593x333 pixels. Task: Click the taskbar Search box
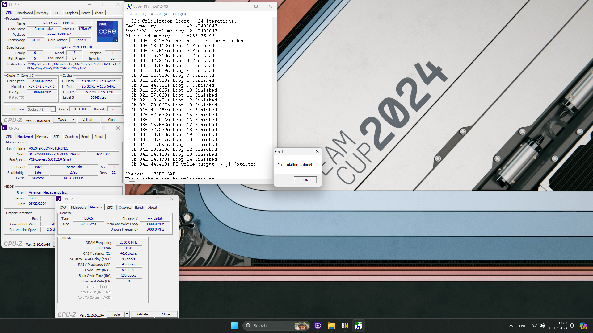[x=276, y=326]
